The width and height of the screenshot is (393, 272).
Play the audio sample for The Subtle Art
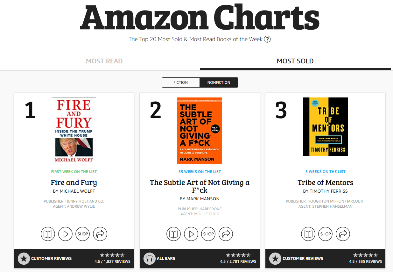click(x=191, y=234)
